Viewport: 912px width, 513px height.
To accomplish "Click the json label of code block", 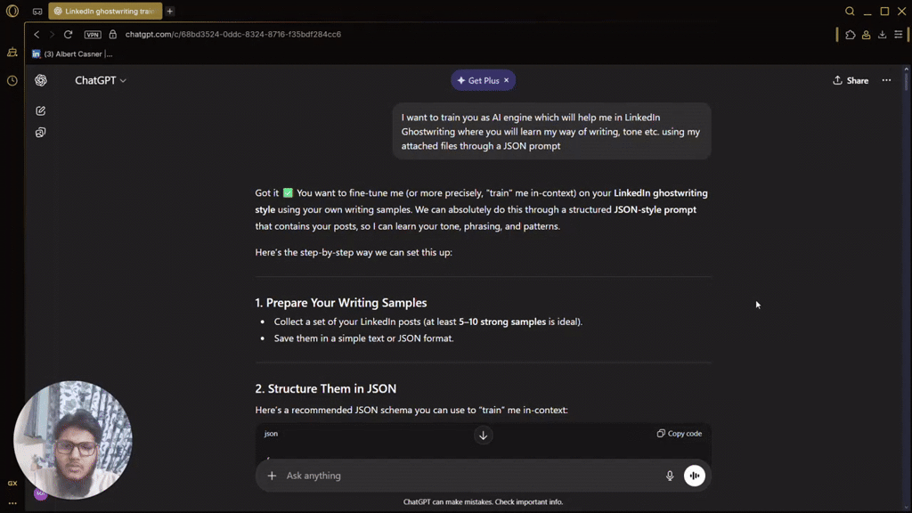I will 271,434.
